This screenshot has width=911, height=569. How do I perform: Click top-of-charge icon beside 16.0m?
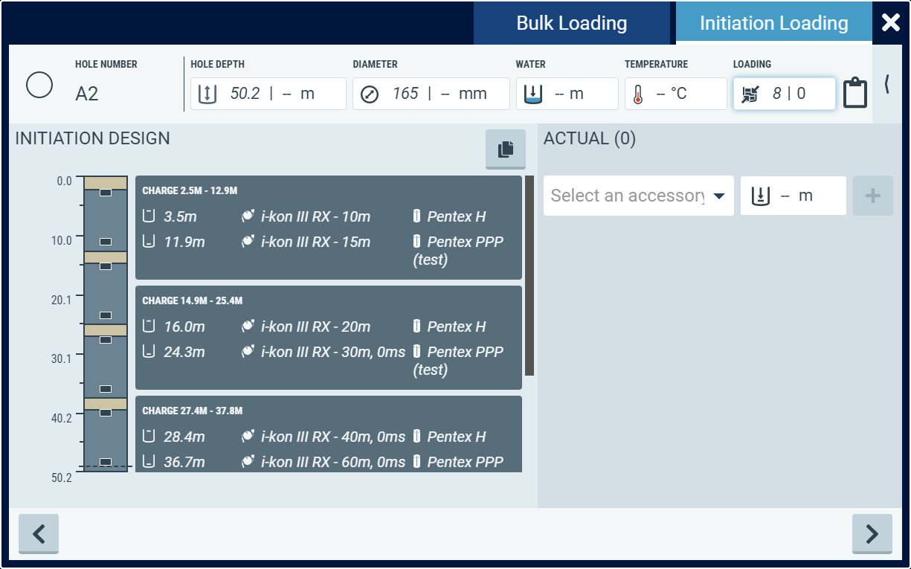[149, 327]
